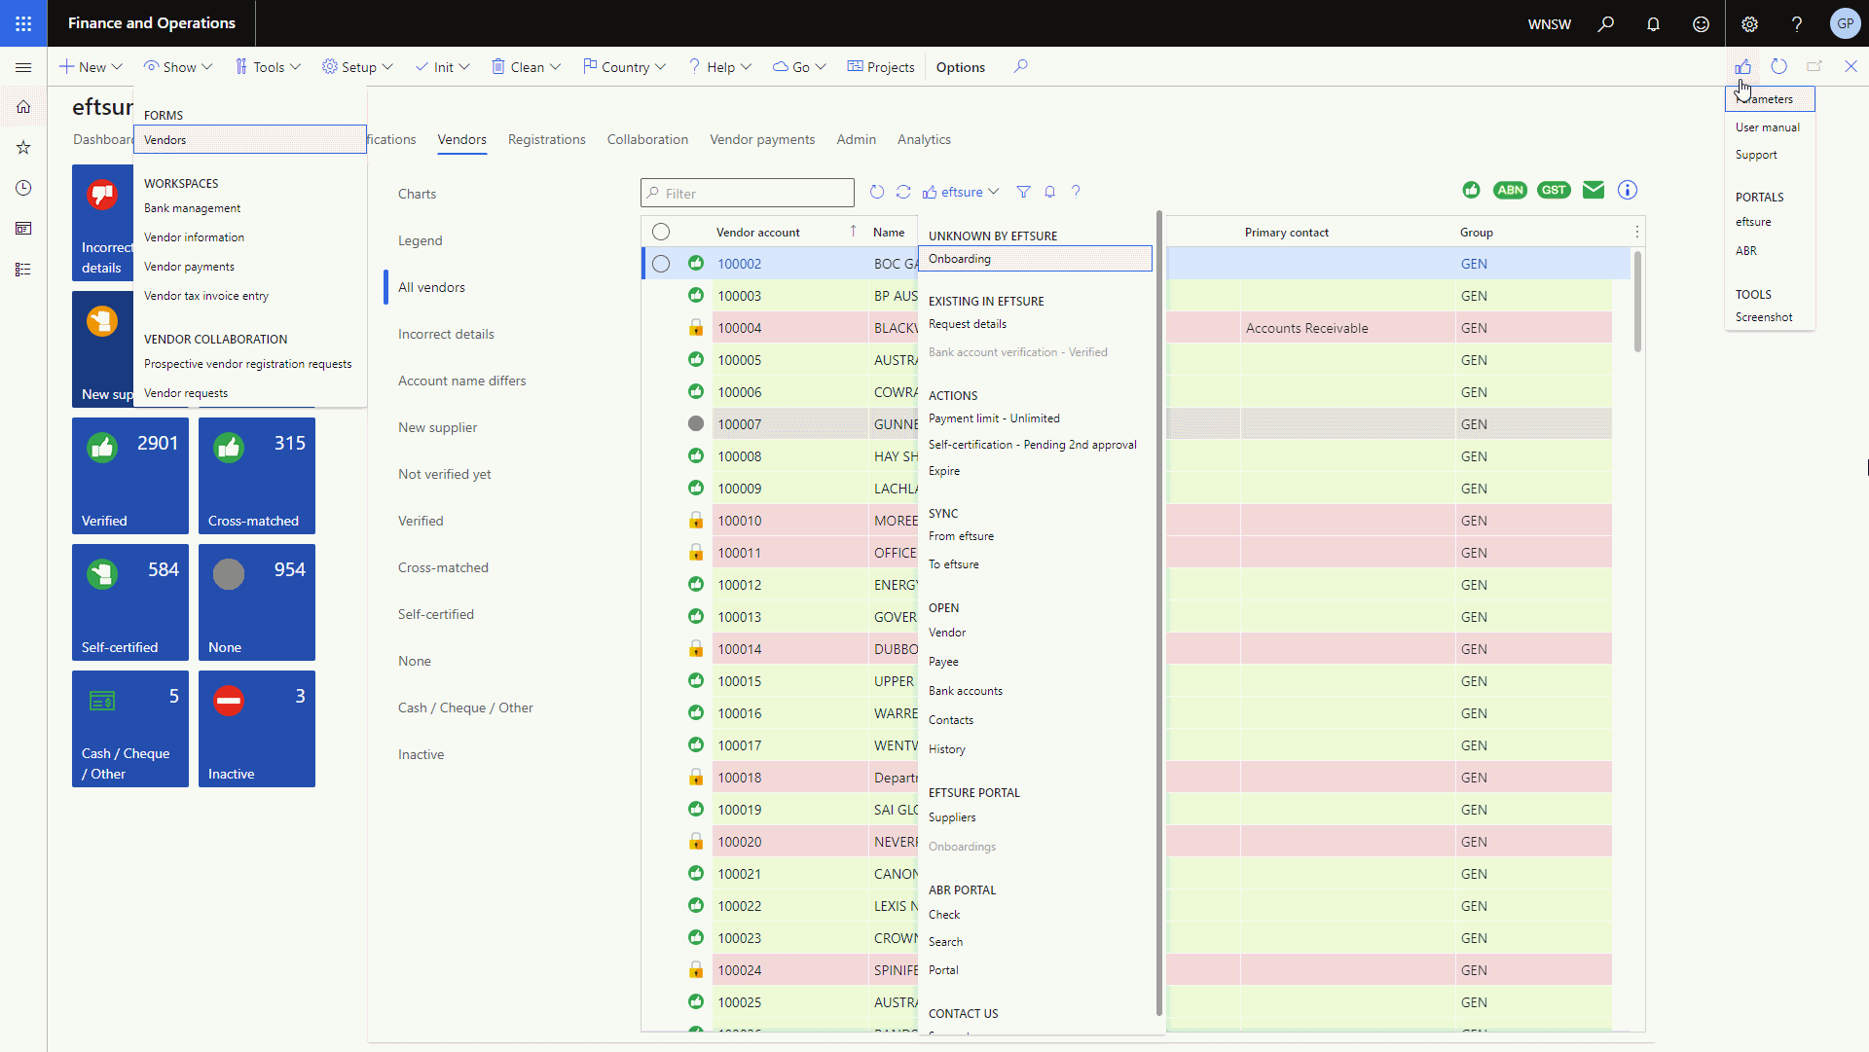This screenshot has height=1052, width=1869.
Task: Open the app launcher waffle icon
Action: pos(23,23)
